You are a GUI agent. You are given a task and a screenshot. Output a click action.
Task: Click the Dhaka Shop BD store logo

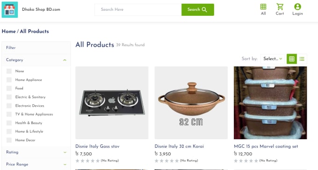(x=10, y=9)
